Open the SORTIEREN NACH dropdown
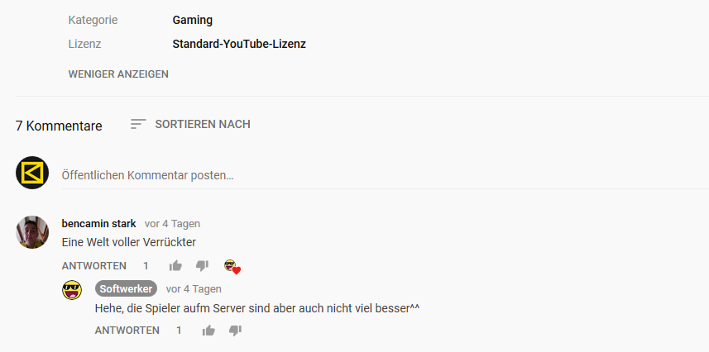 click(x=190, y=124)
